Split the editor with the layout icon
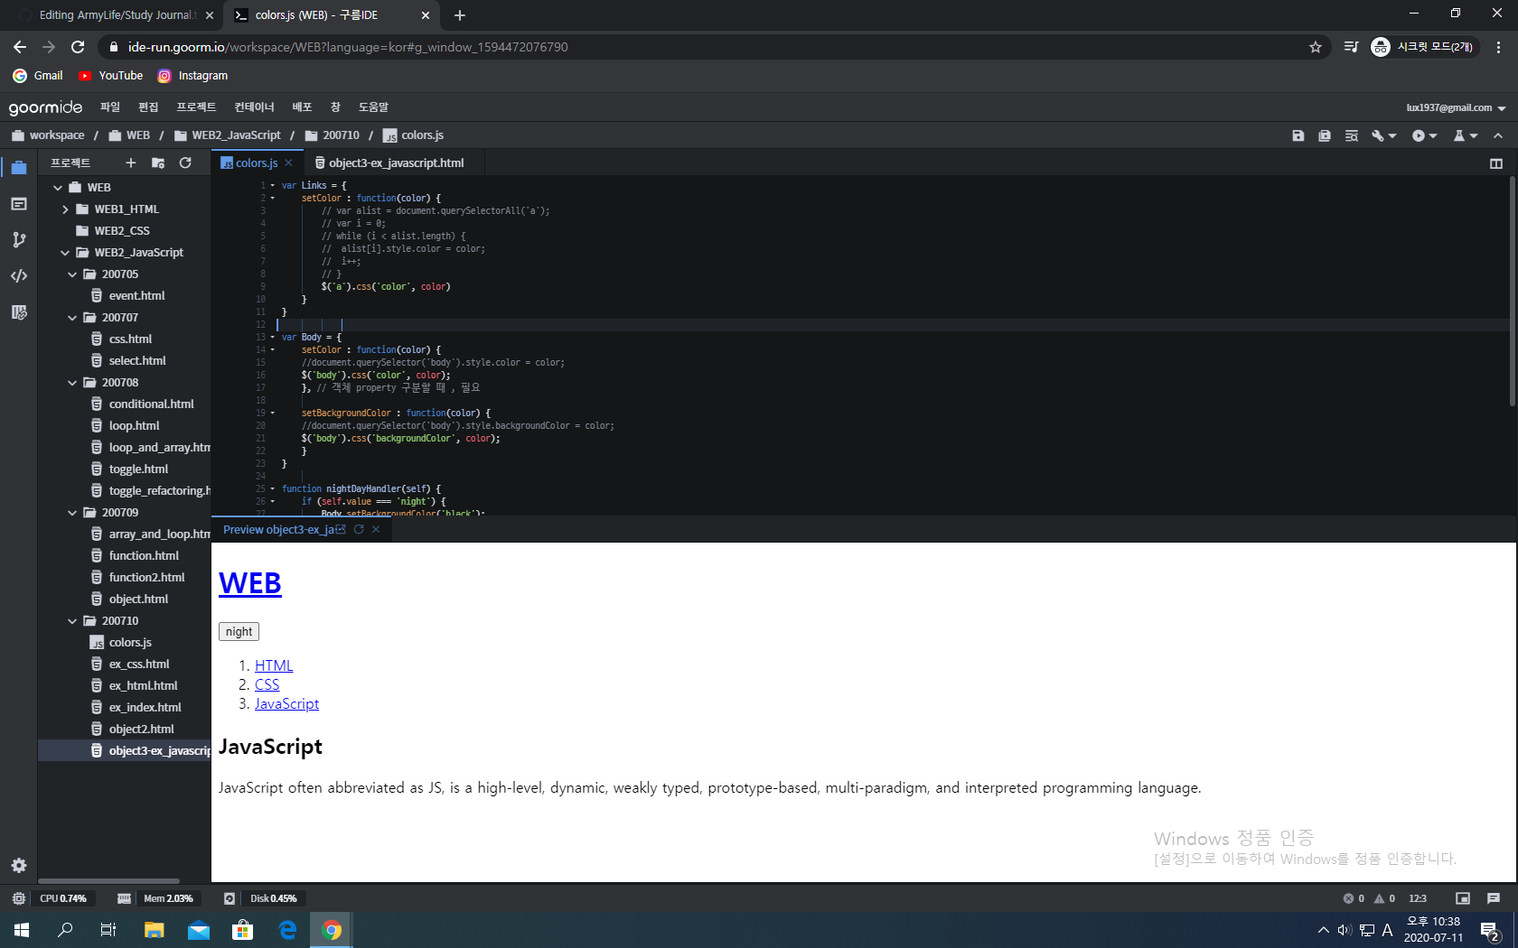Image resolution: width=1518 pixels, height=948 pixels. point(1496,163)
